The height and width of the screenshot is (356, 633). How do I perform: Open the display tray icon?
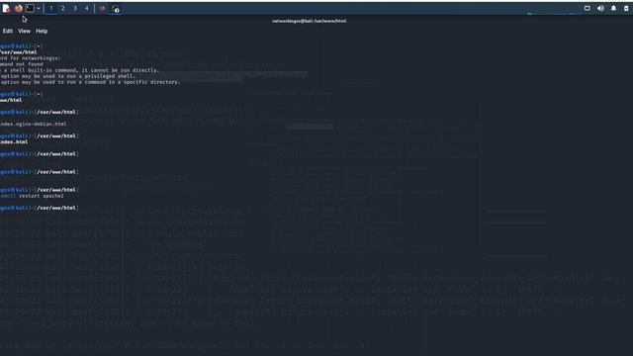point(588,8)
